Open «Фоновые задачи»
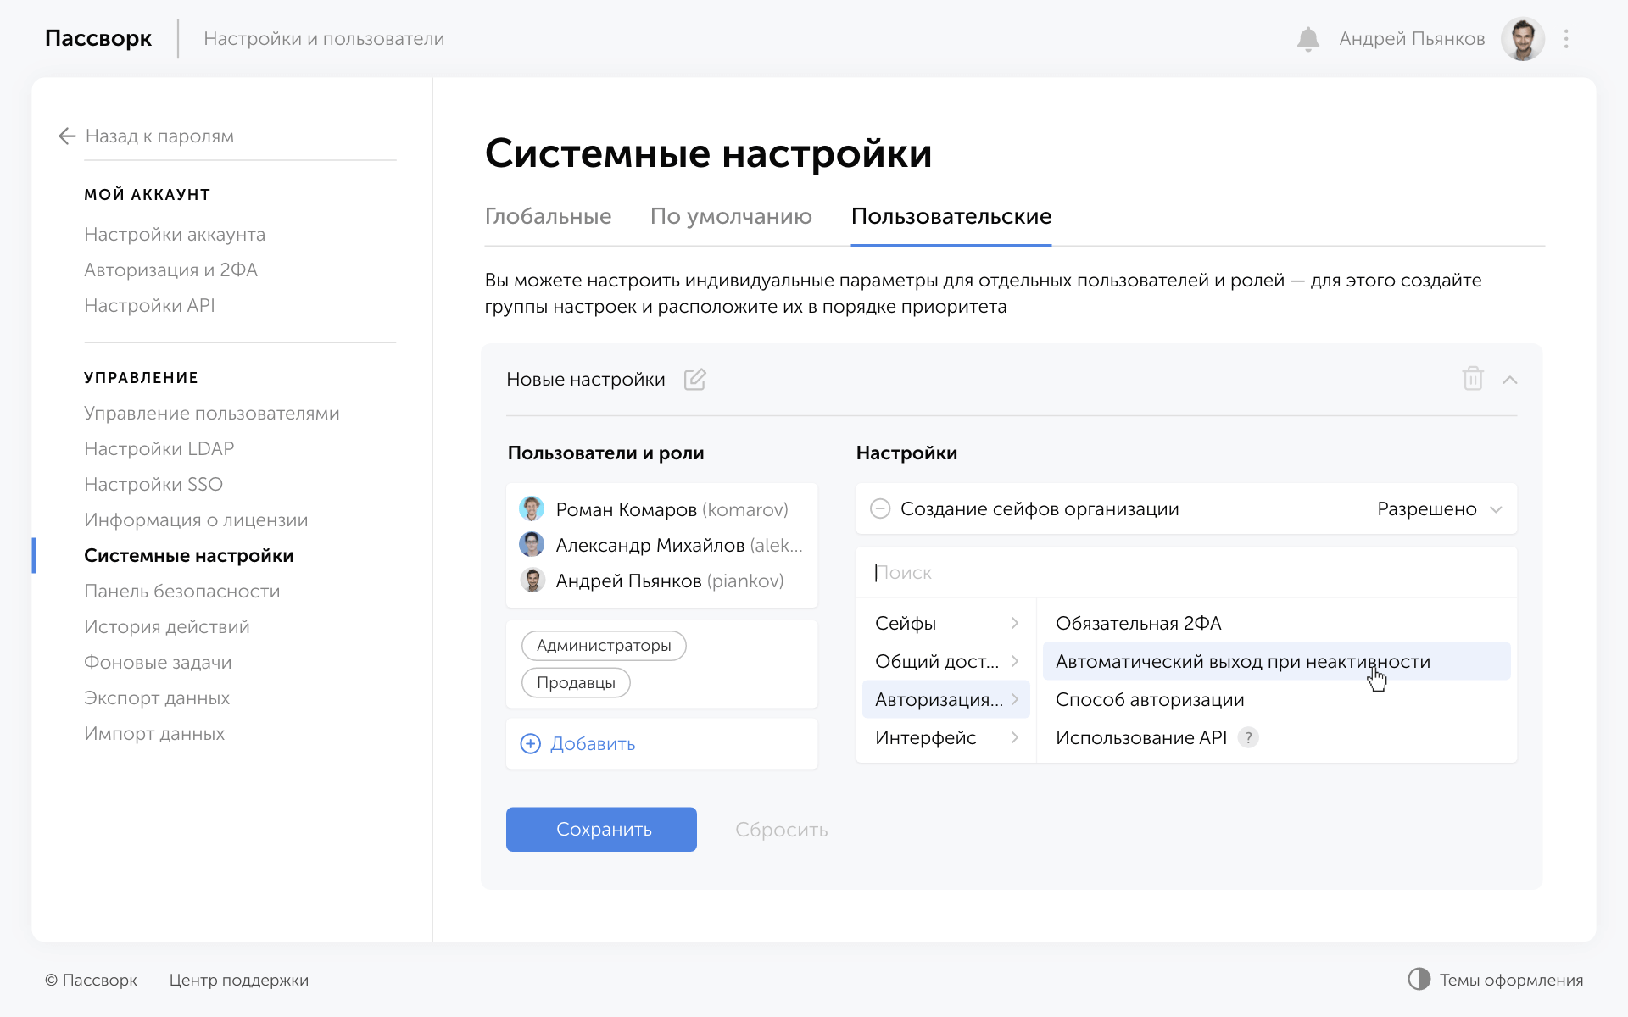Image resolution: width=1628 pixels, height=1017 pixels. tap(158, 663)
